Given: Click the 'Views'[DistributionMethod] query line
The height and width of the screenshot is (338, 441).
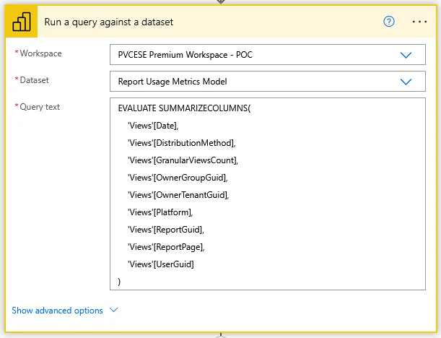Looking at the screenshot, I should coord(182,143).
